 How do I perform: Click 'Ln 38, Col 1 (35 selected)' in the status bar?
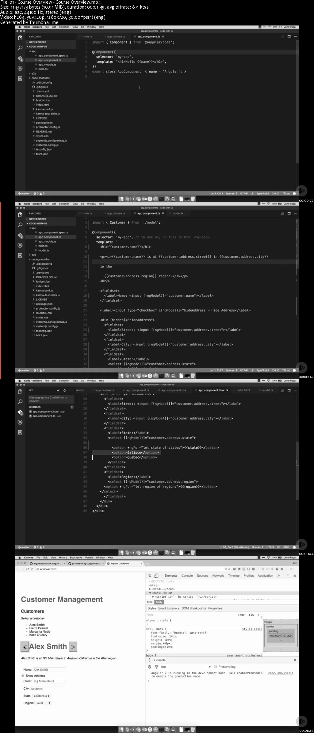click(x=234, y=547)
